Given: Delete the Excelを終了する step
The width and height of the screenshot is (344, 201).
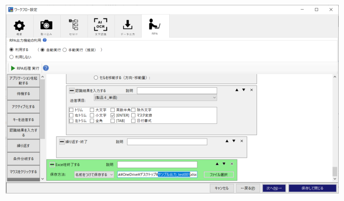Looking at the screenshot, I should tap(232, 164).
